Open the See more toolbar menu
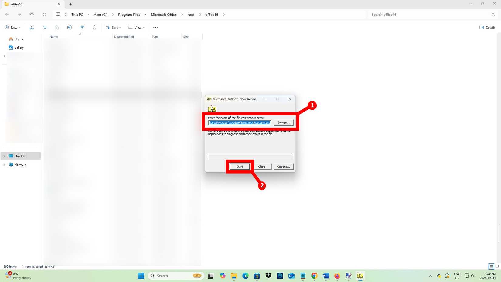The image size is (501, 282). [155, 27]
